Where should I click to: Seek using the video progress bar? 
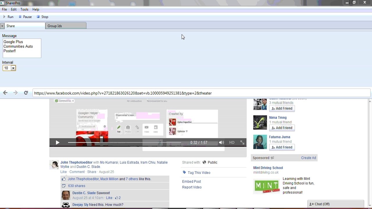pyautogui.click(x=124, y=143)
